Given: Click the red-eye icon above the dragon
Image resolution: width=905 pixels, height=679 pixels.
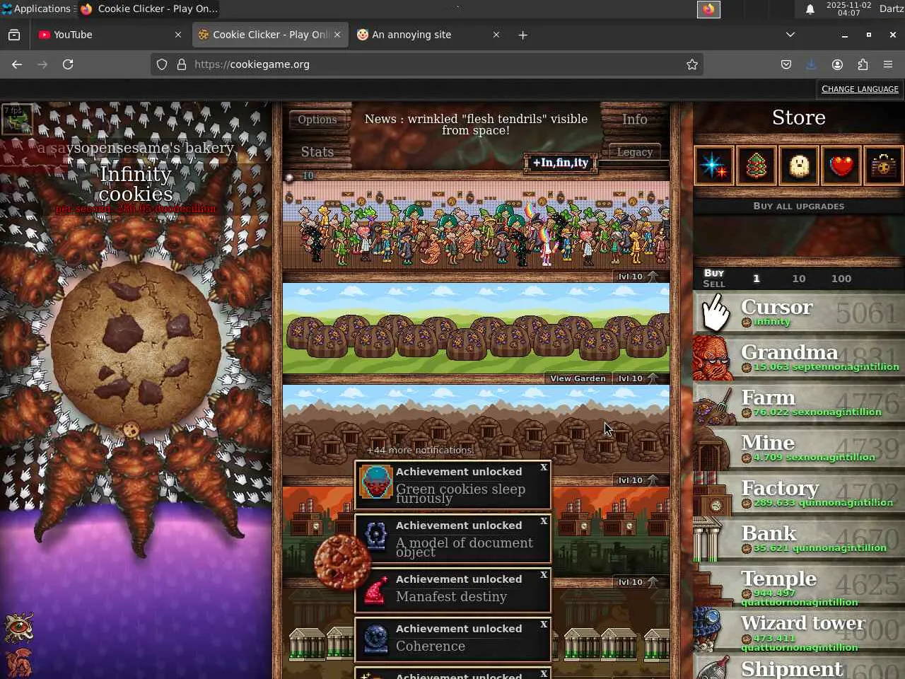Looking at the screenshot, I should (18, 627).
